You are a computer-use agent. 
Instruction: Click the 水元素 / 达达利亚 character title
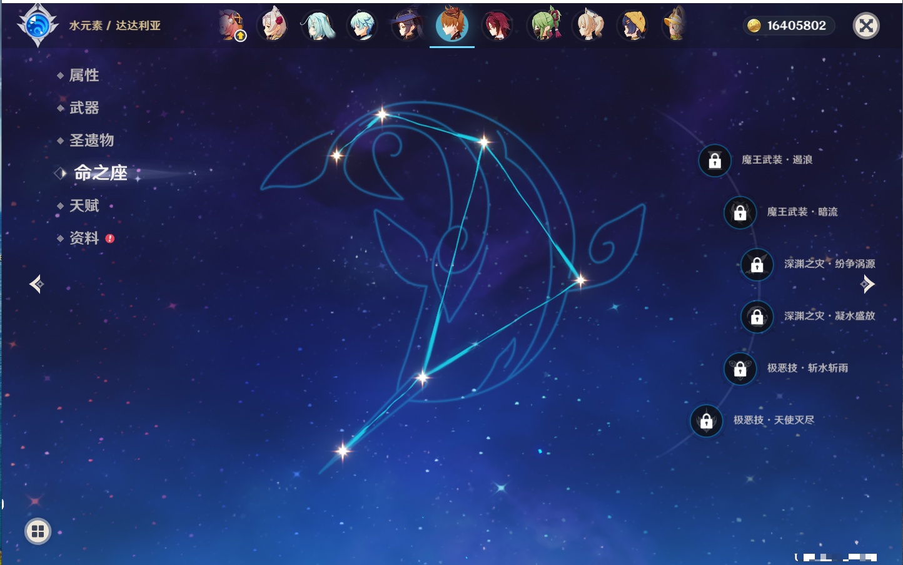tap(115, 26)
